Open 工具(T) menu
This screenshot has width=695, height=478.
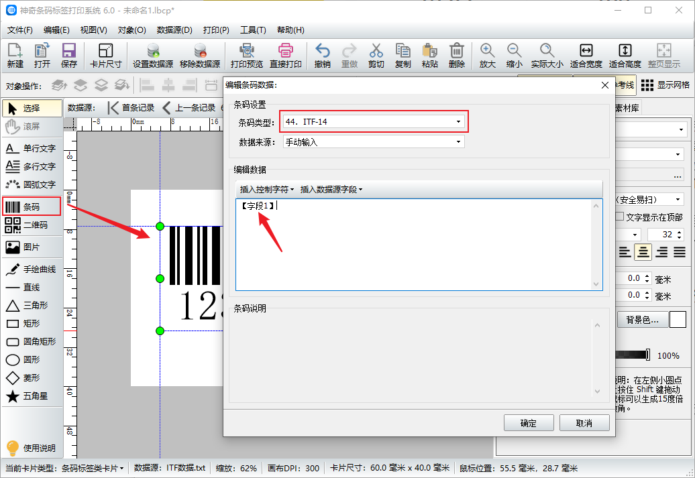coord(253,30)
